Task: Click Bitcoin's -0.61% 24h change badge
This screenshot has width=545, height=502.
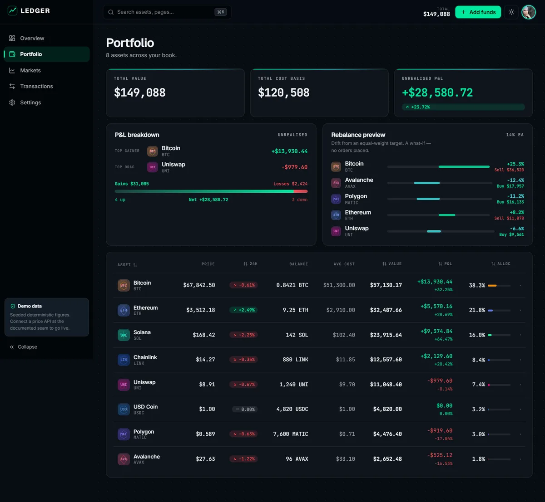Action: pyautogui.click(x=243, y=285)
